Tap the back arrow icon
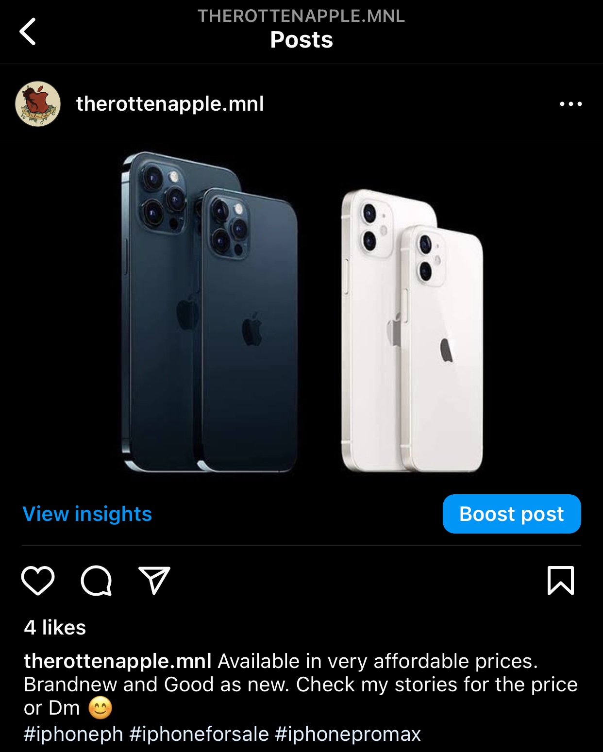The image size is (603, 752). [x=28, y=32]
